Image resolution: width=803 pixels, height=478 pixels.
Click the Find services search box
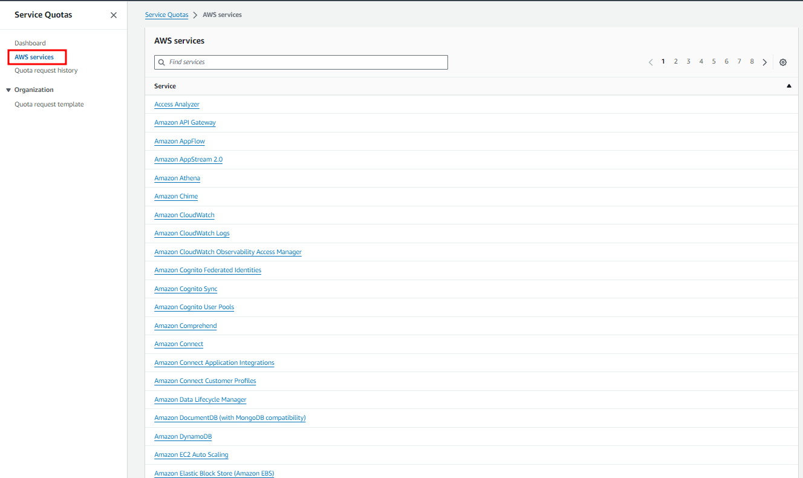pyautogui.click(x=301, y=62)
